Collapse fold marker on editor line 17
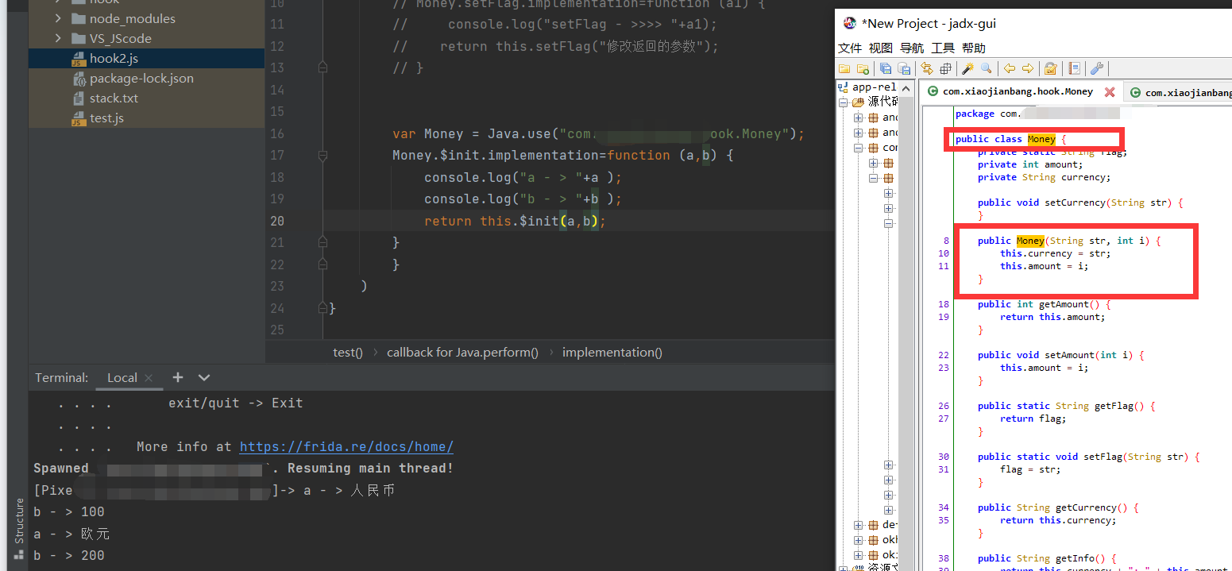1232x571 pixels. coord(322,156)
